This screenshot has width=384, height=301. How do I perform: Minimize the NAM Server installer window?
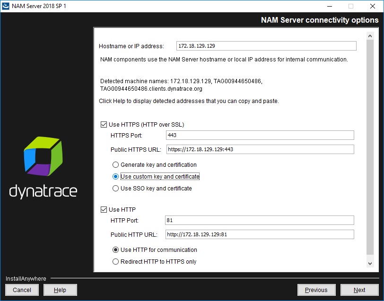[x=330, y=6]
